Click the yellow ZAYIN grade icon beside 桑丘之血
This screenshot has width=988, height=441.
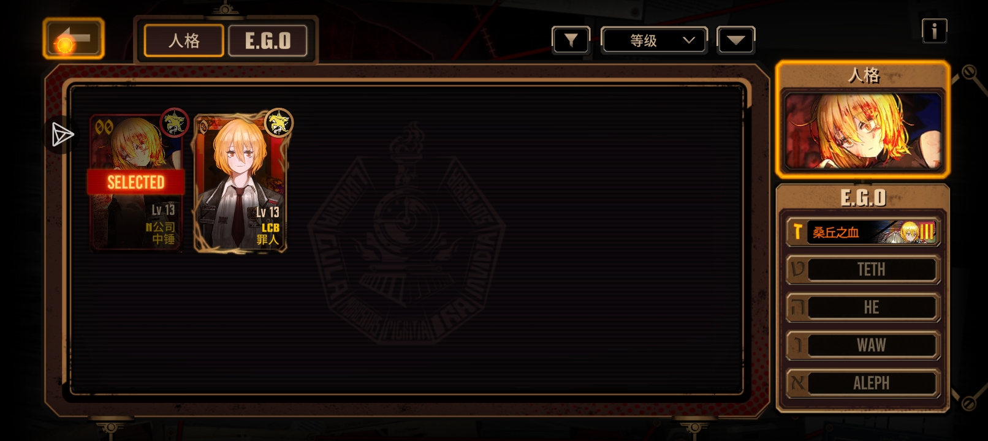coord(797,232)
